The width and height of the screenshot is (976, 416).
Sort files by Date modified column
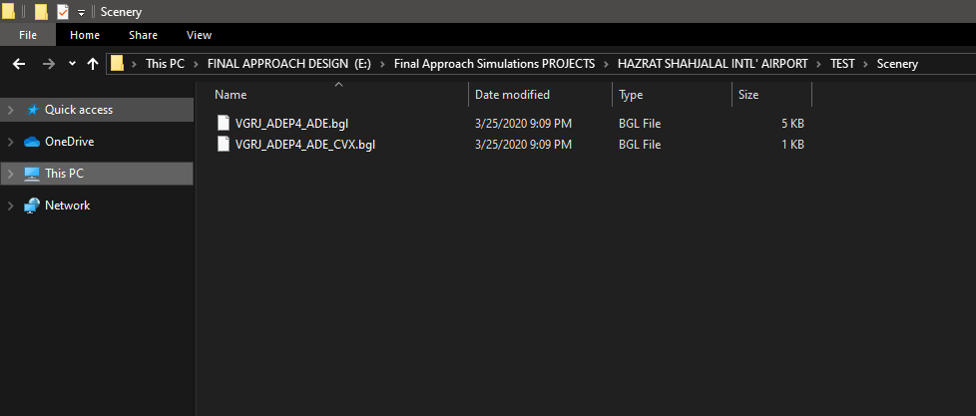(511, 95)
